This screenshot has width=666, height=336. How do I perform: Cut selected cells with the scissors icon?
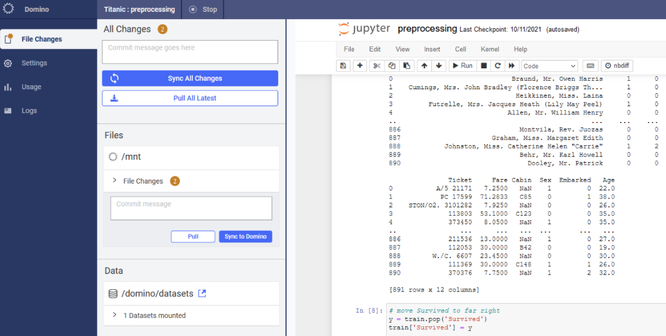click(x=377, y=66)
